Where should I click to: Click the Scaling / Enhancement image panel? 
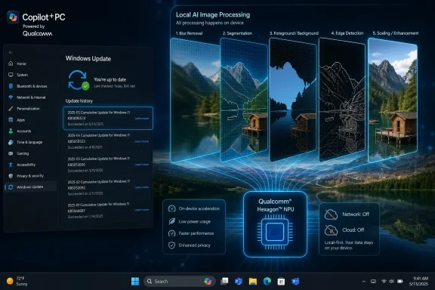coord(393,100)
